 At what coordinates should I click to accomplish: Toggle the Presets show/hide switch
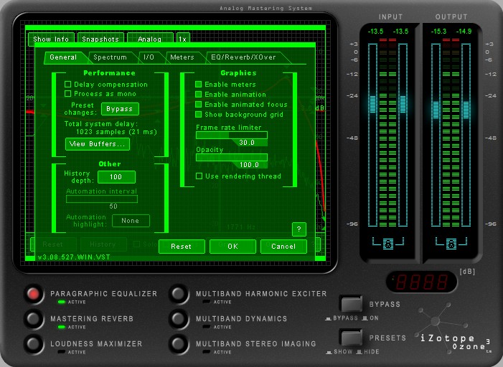(x=351, y=337)
